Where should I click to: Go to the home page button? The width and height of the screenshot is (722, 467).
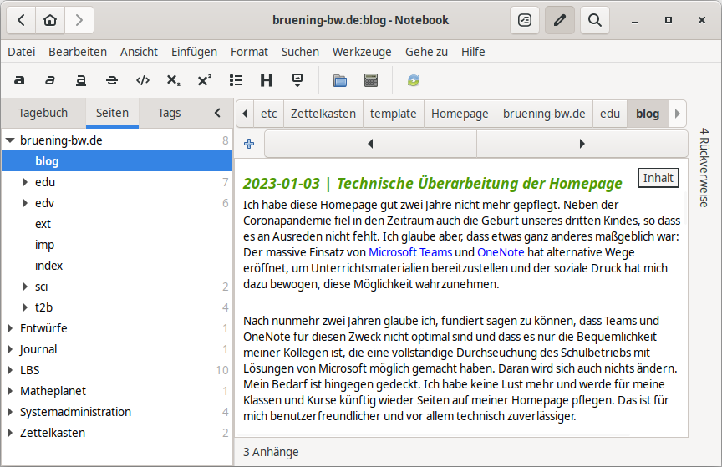coord(50,20)
